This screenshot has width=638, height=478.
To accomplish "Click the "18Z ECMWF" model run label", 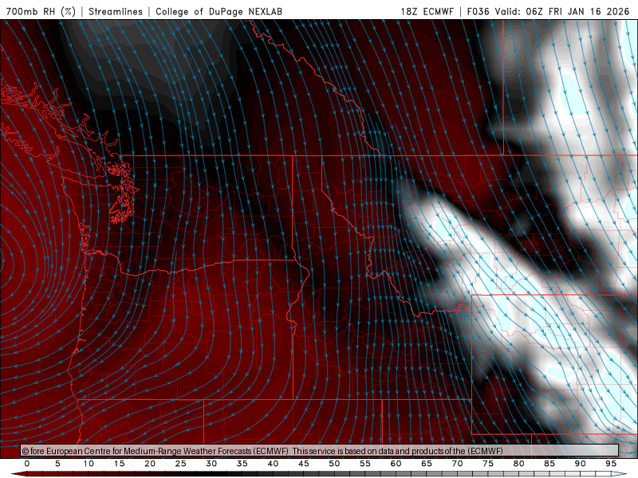I will (427, 12).
